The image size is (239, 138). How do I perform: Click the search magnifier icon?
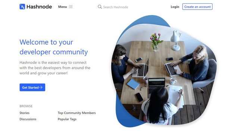(x=100, y=7)
